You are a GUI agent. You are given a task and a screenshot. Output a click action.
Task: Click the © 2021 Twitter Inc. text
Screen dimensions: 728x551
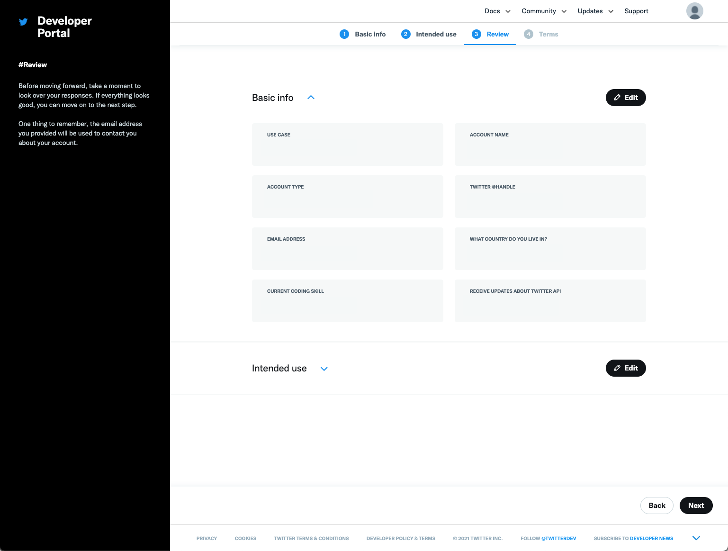tap(477, 538)
